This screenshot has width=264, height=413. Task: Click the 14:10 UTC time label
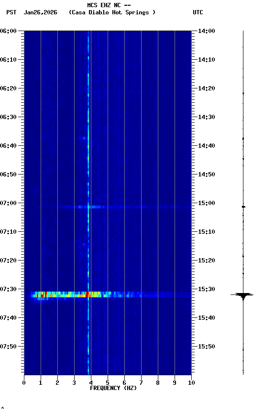(x=207, y=60)
